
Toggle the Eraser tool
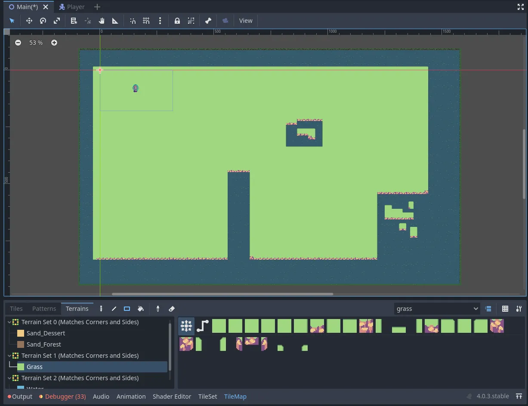point(172,309)
